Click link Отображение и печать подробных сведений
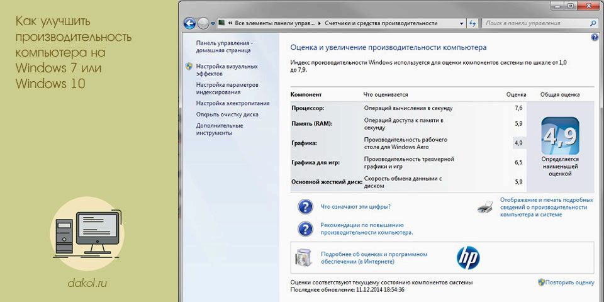This screenshot has height=302, width=604. click(x=546, y=207)
